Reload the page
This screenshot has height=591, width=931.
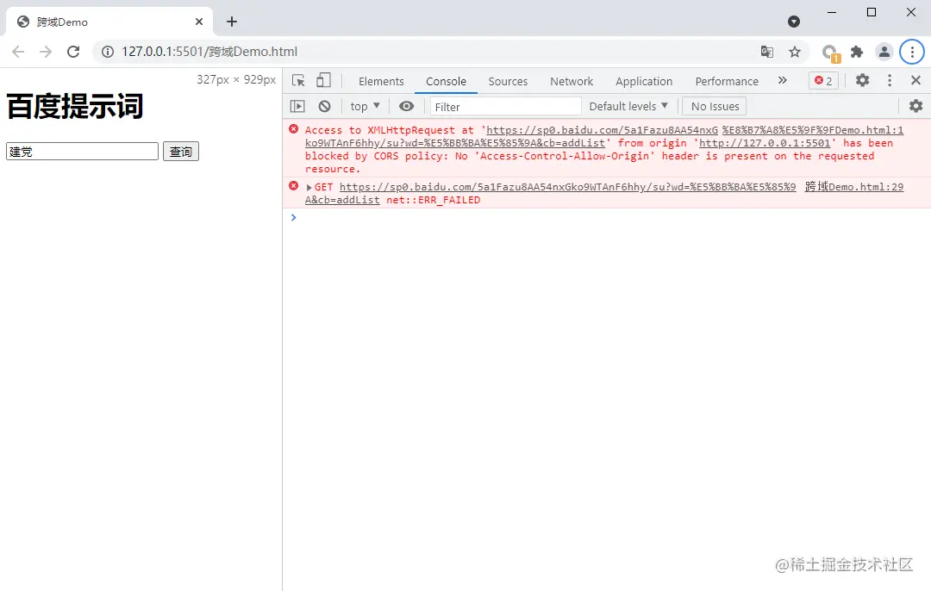(x=73, y=52)
